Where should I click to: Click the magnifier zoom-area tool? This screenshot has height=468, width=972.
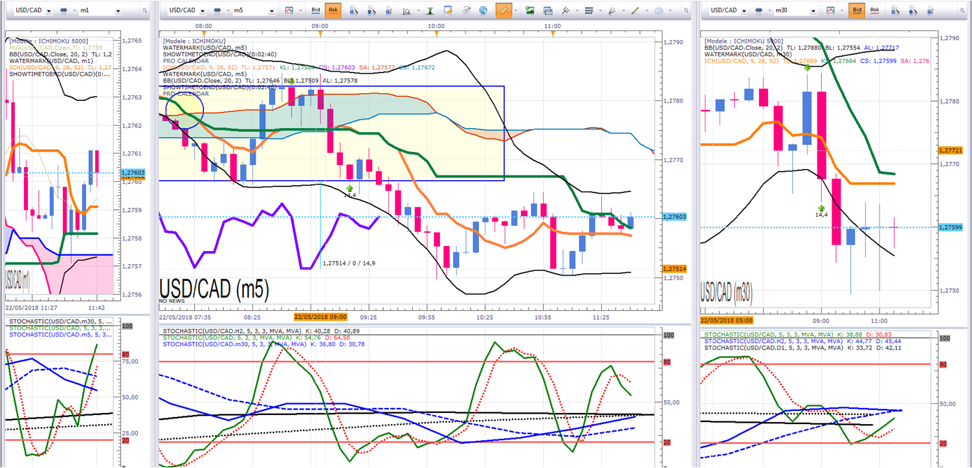pyautogui.click(x=407, y=10)
